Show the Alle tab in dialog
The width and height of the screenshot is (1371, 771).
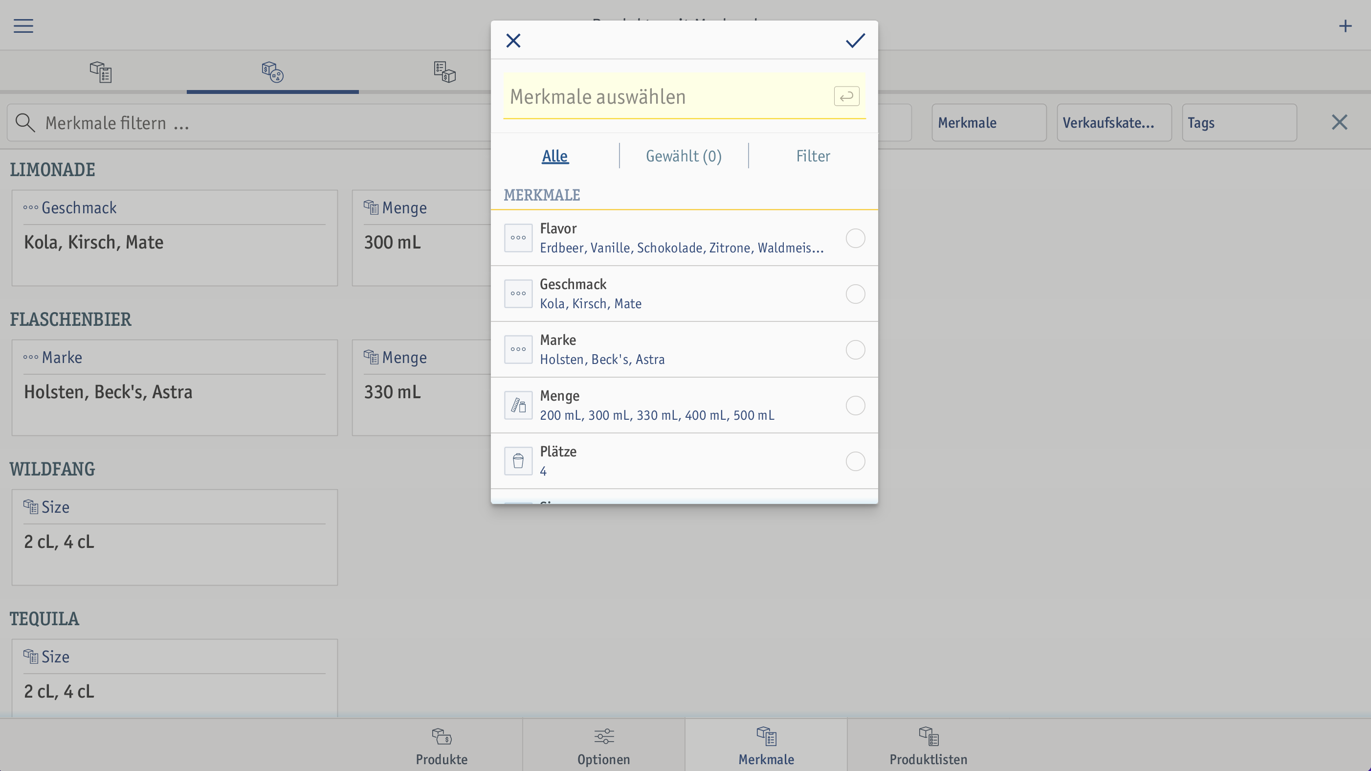coord(554,156)
